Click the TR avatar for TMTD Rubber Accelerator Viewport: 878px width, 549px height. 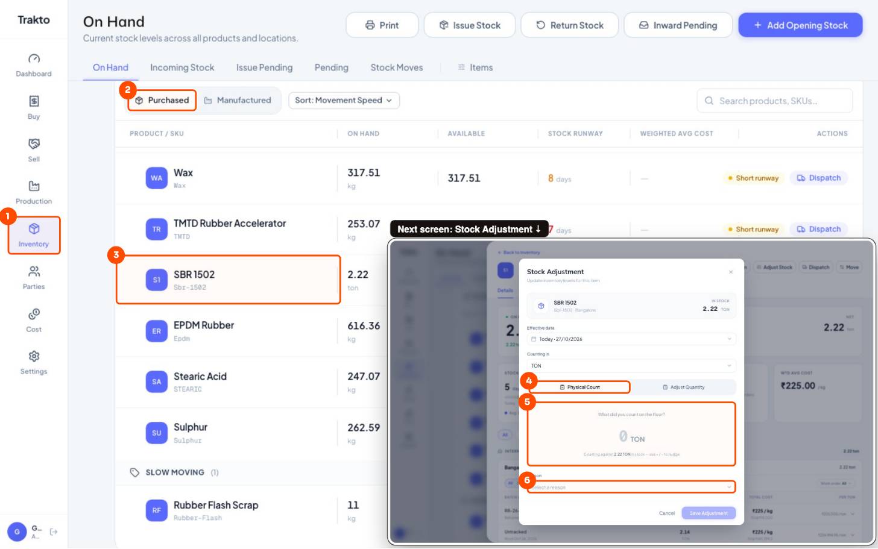pos(157,230)
